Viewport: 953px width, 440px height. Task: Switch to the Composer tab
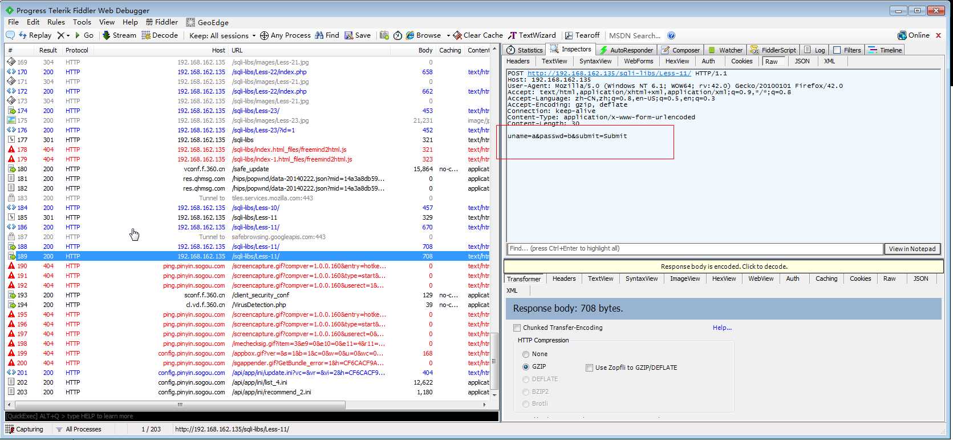(680, 50)
